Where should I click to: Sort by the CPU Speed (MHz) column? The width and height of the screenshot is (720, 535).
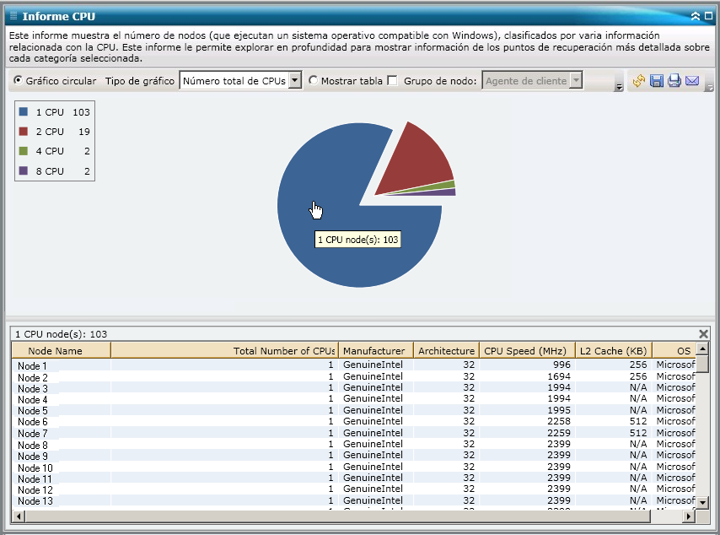[524, 350]
